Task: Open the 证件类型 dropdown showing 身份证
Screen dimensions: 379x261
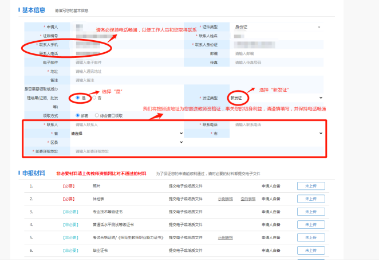Action: pyautogui.click(x=277, y=27)
